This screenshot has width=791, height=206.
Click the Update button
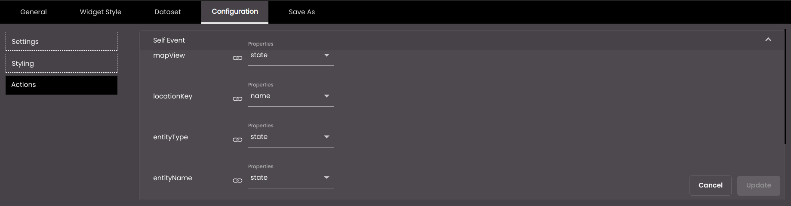pos(759,185)
